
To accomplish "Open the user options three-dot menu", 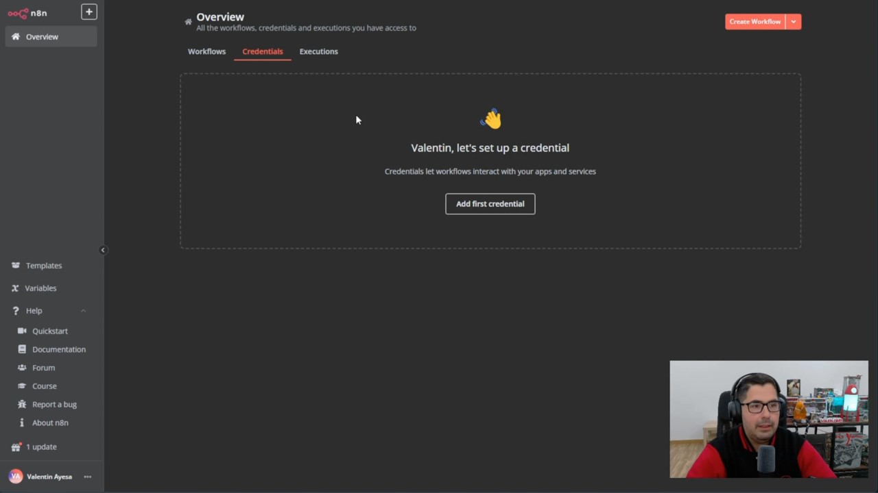I will coord(88,477).
